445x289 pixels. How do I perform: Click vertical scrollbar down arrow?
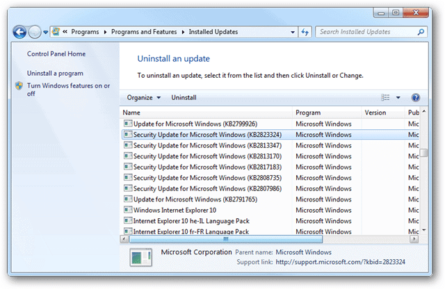pos(423,230)
